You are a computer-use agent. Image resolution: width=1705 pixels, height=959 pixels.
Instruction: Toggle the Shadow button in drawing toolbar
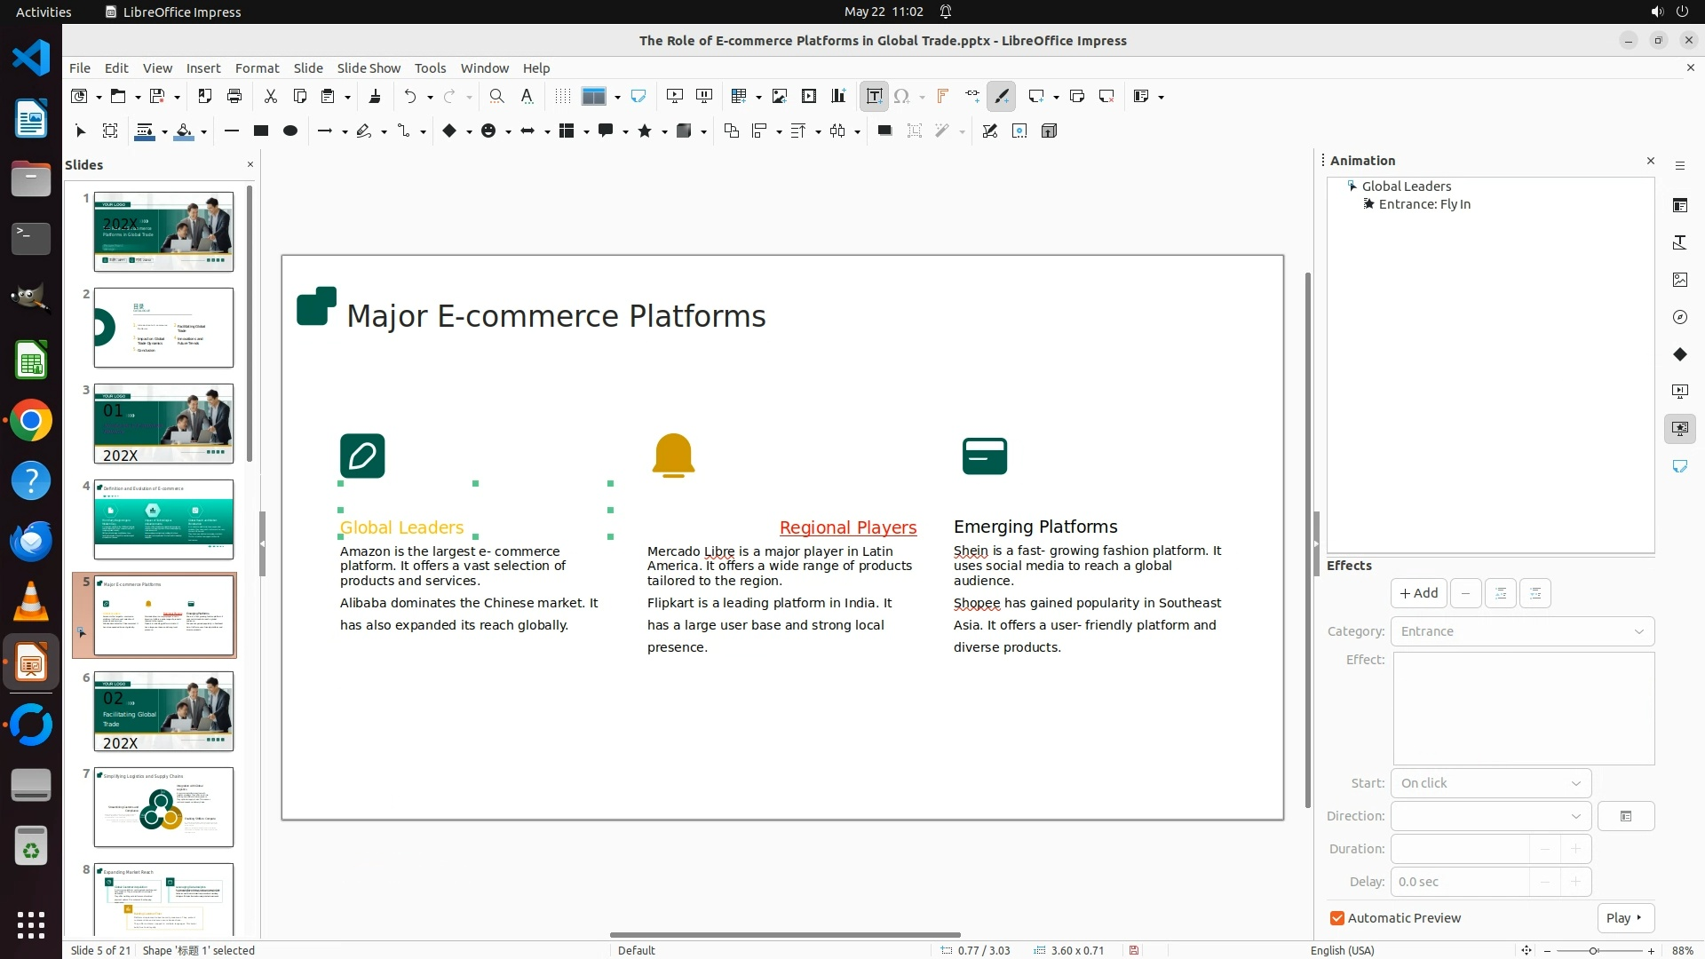coord(884,131)
